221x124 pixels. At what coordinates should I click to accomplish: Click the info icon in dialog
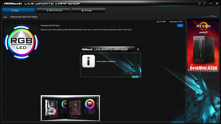click(x=88, y=61)
